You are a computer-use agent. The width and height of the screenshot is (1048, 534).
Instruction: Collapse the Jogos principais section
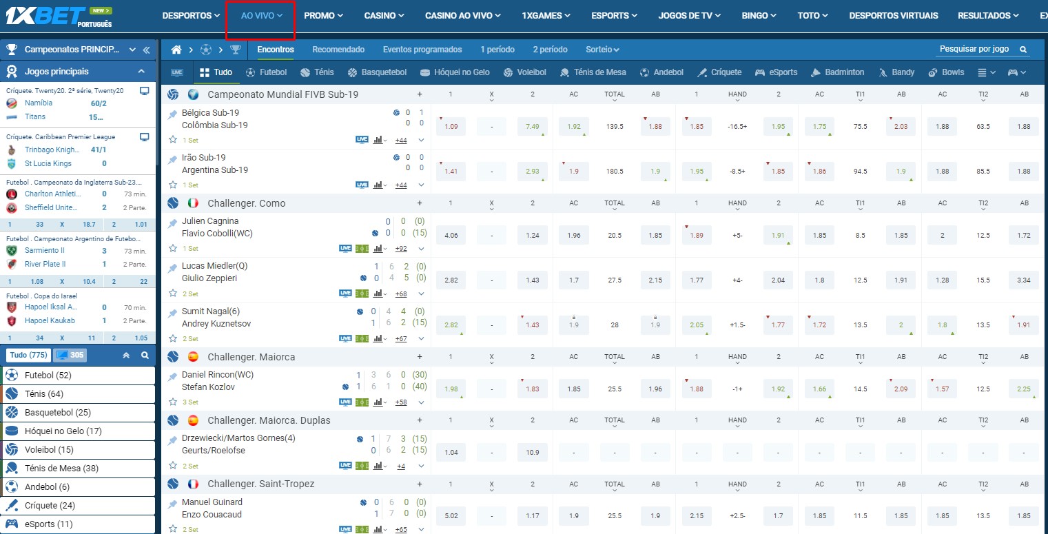pos(141,72)
